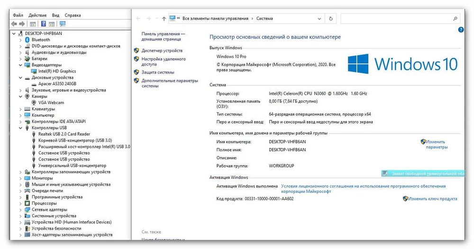Click the Устройства безопасности icon
The height and width of the screenshot is (249, 474).
(27, 229)
